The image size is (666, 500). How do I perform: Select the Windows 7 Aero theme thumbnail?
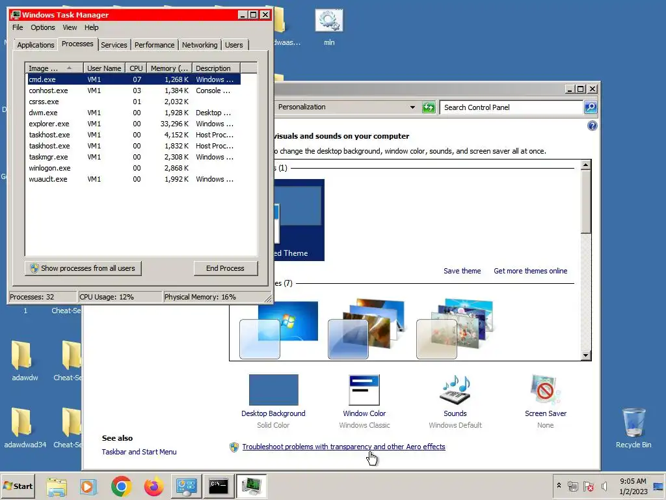[278, 330]
